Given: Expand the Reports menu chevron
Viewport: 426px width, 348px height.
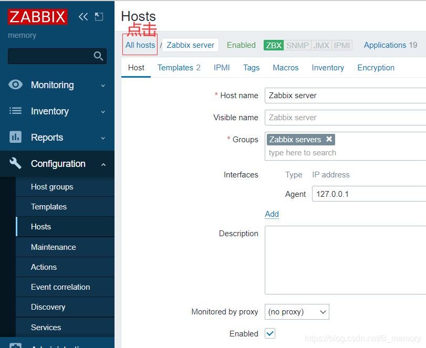Looking at the screenshot, I should [103, 138].
